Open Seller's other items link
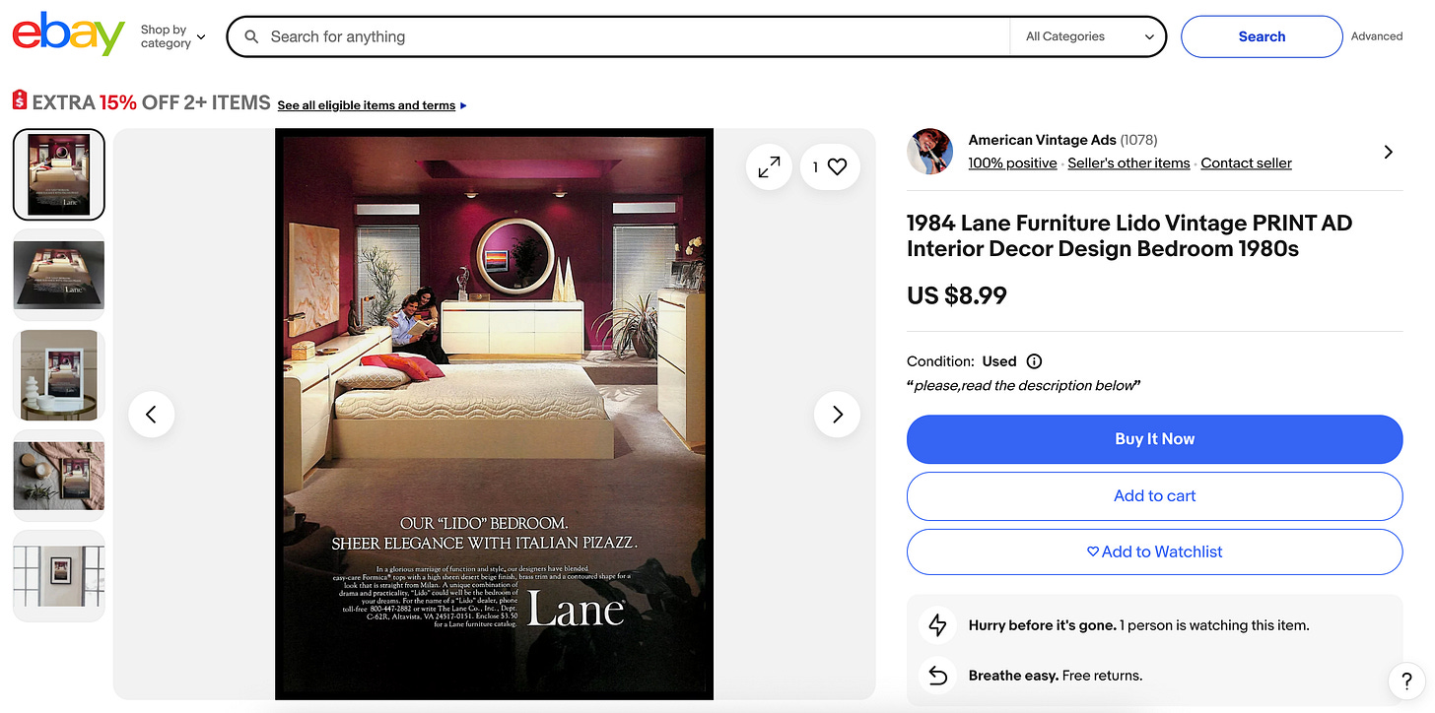Screen dimensions: 1435x713 [1128, 163]
